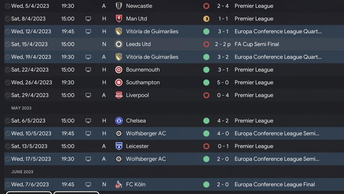
Task: Open the Bournemouth team link
Action: click(143, 70)
